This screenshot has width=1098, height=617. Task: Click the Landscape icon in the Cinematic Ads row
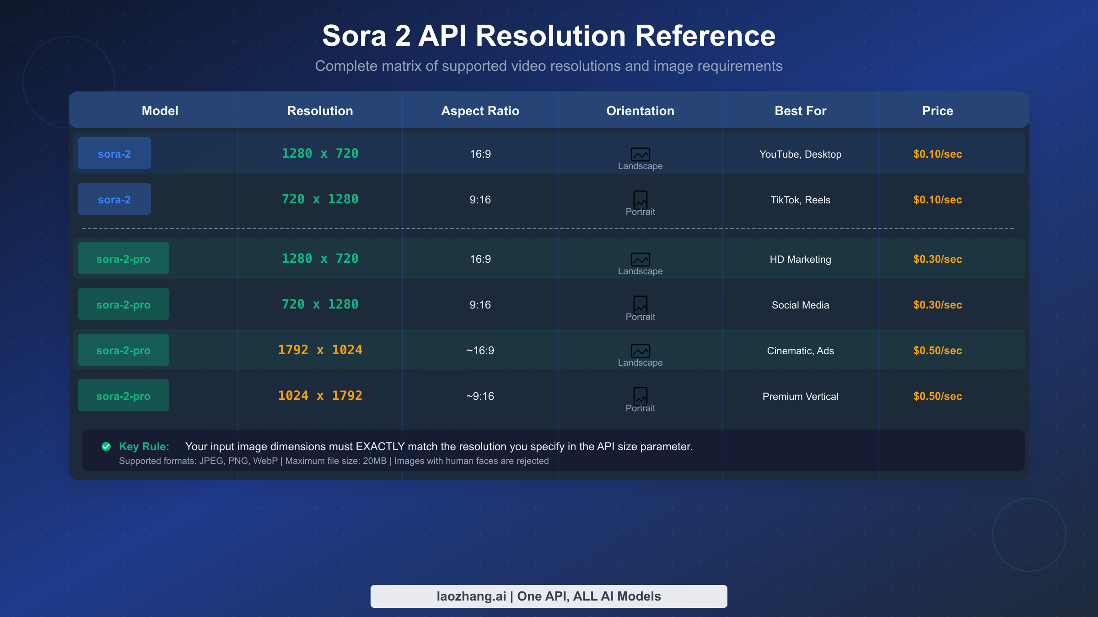click(640, 351)
